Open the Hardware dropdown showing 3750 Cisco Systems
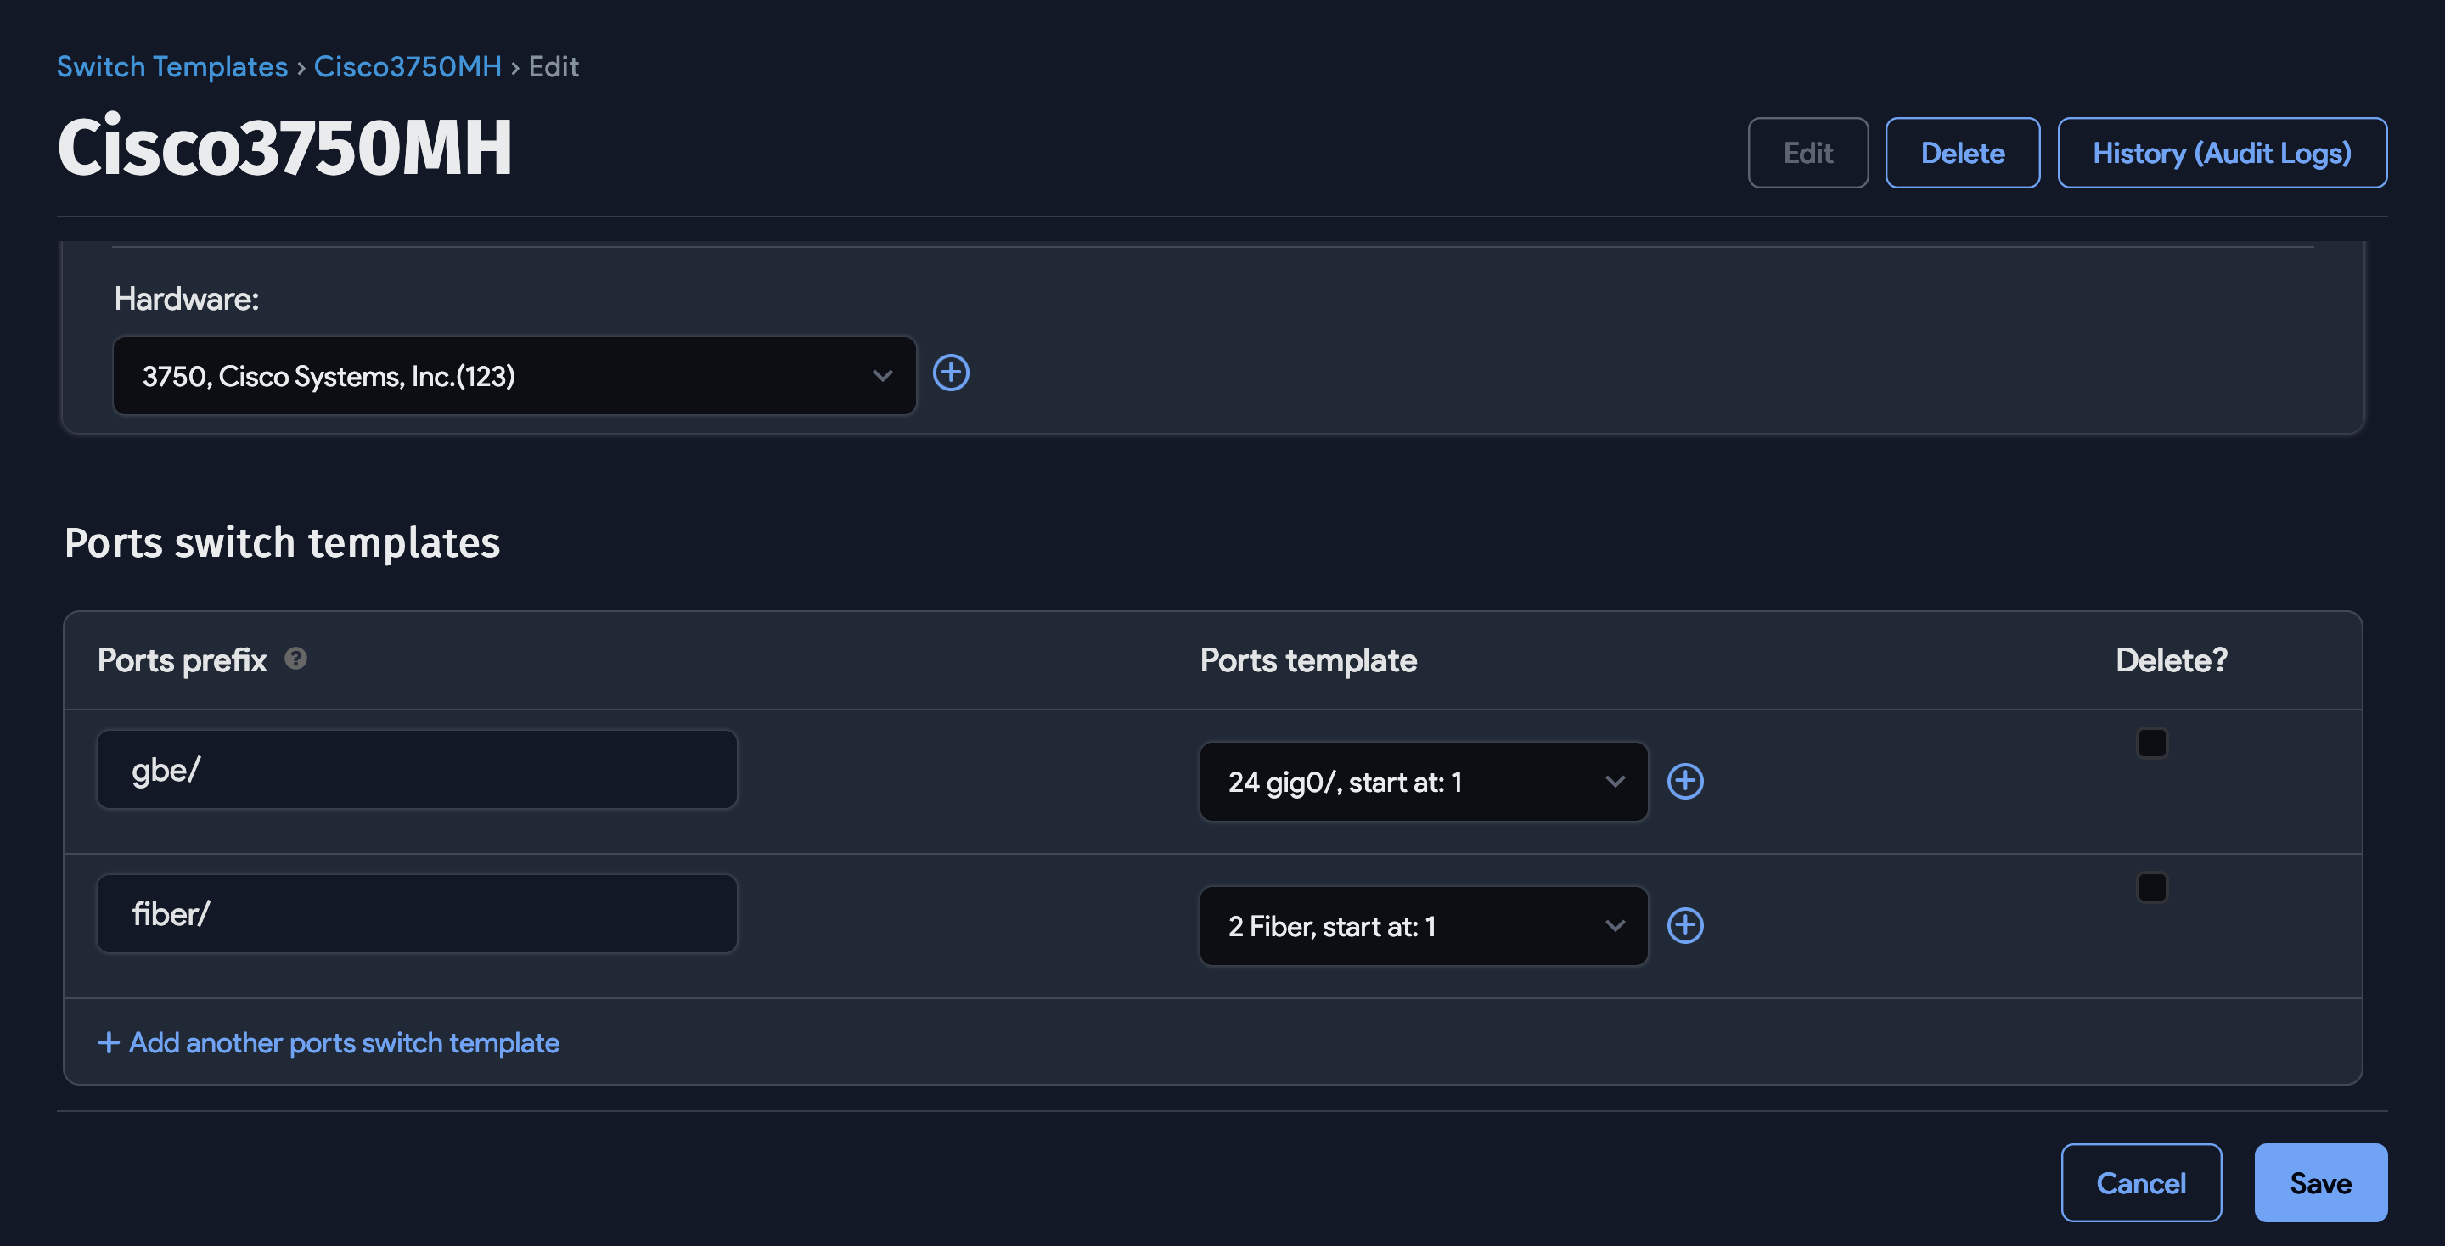This screenshot has width=2445, height=1246. pos(514,376)
